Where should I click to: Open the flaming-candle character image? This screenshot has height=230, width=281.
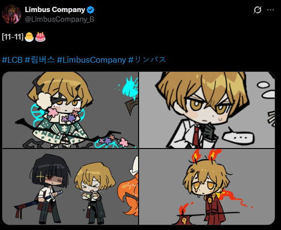[207, 187]
